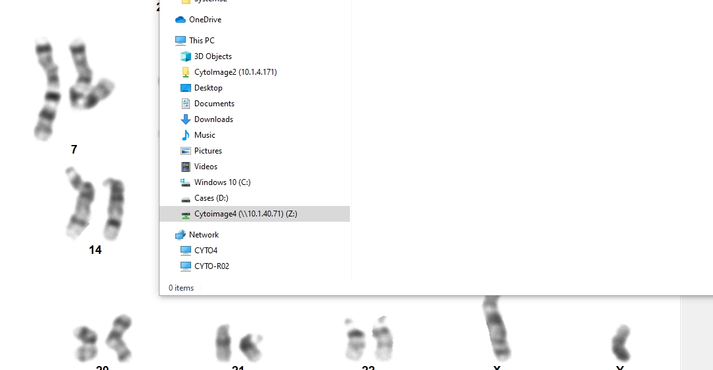This screenshot has width=713, height=370.
Task: Select Cytoimage4 (Z:) network drive
Action: coord(255,214)
